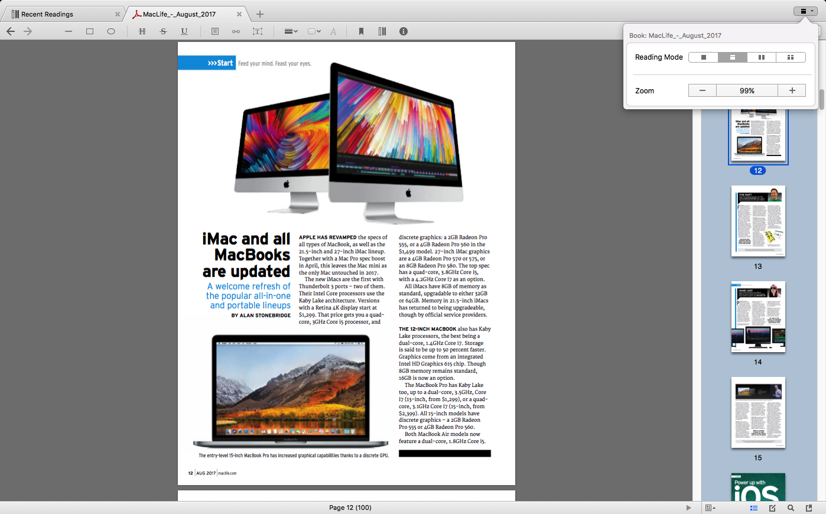Open the search panel
Viewport: 826px width, 514px height.
(x=791, y=508)
